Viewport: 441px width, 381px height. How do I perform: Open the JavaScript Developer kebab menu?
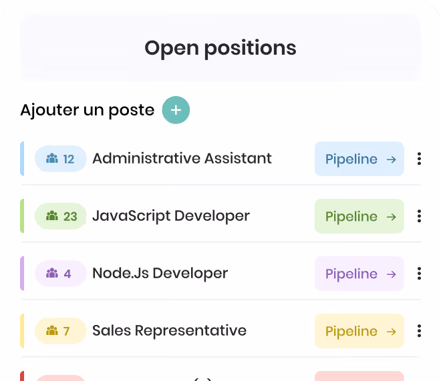click(x=419, y=216)
